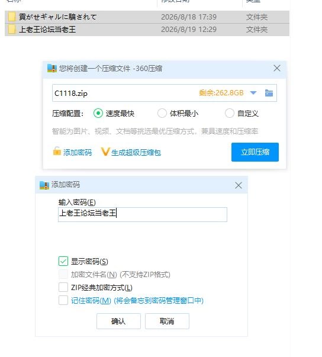Click the folder icon of 貢がせギャルに騙されて
Screen dimensions: 322x357
click(x=12, y=17)
